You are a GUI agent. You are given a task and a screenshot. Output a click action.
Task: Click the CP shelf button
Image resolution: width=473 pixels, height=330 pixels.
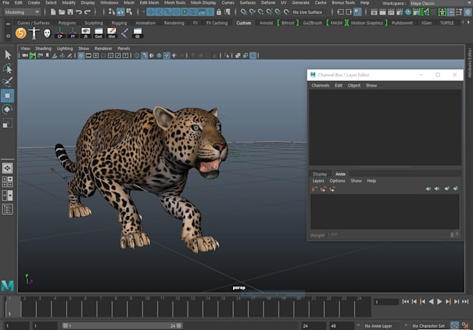[x=60, y=33]
